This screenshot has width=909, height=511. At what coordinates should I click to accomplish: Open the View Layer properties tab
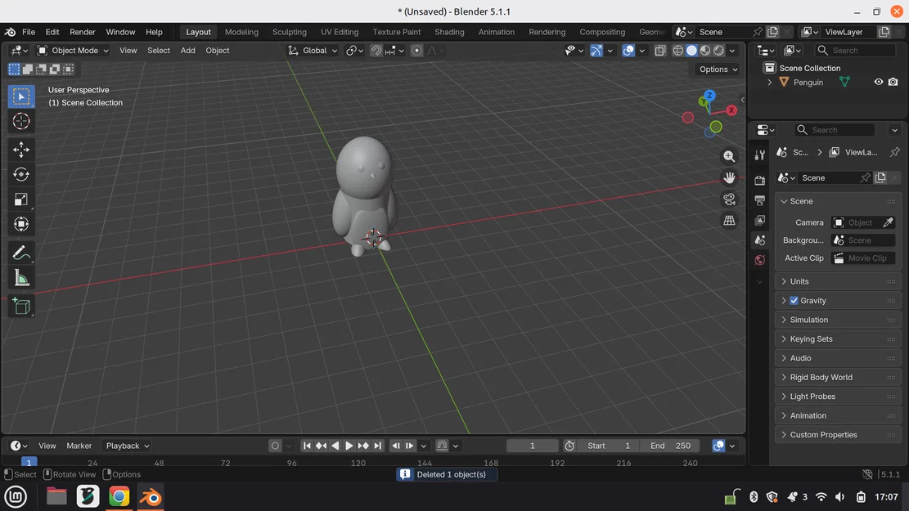click(x=759, y=220)
